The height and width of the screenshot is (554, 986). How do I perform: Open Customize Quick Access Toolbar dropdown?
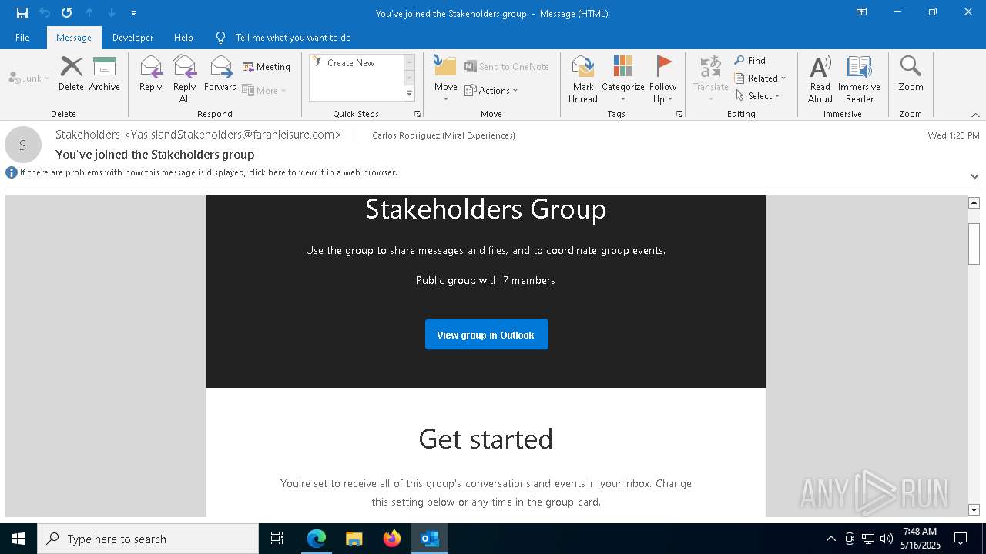tap(133, 13)
